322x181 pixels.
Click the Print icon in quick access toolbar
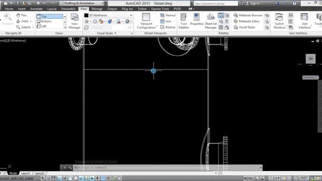click(x=38, y=3)
